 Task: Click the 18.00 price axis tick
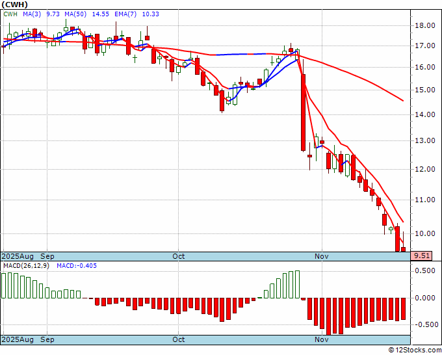coord(426,25)
